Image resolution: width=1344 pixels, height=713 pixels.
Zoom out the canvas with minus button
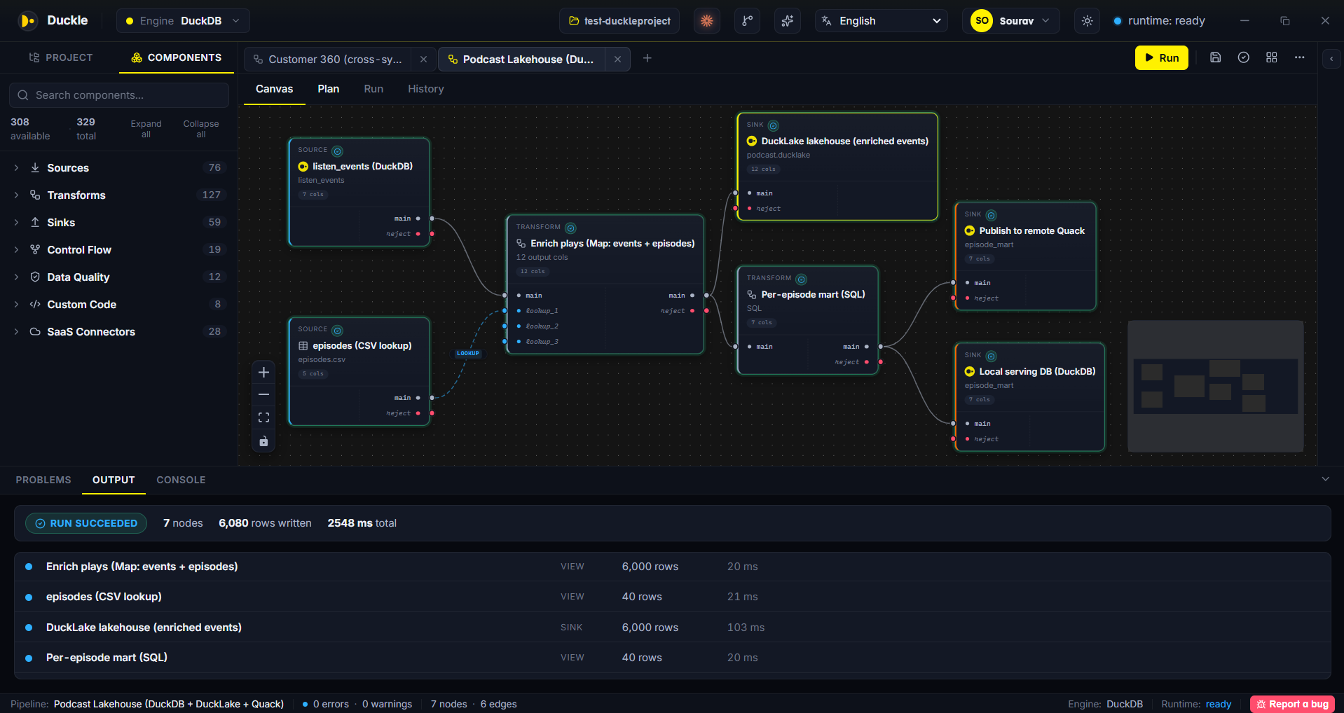coord(263,395)
